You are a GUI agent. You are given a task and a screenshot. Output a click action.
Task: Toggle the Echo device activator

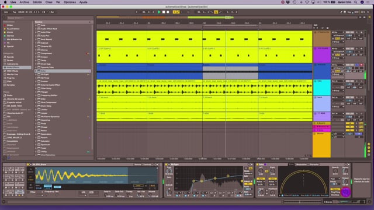point(257,164)
